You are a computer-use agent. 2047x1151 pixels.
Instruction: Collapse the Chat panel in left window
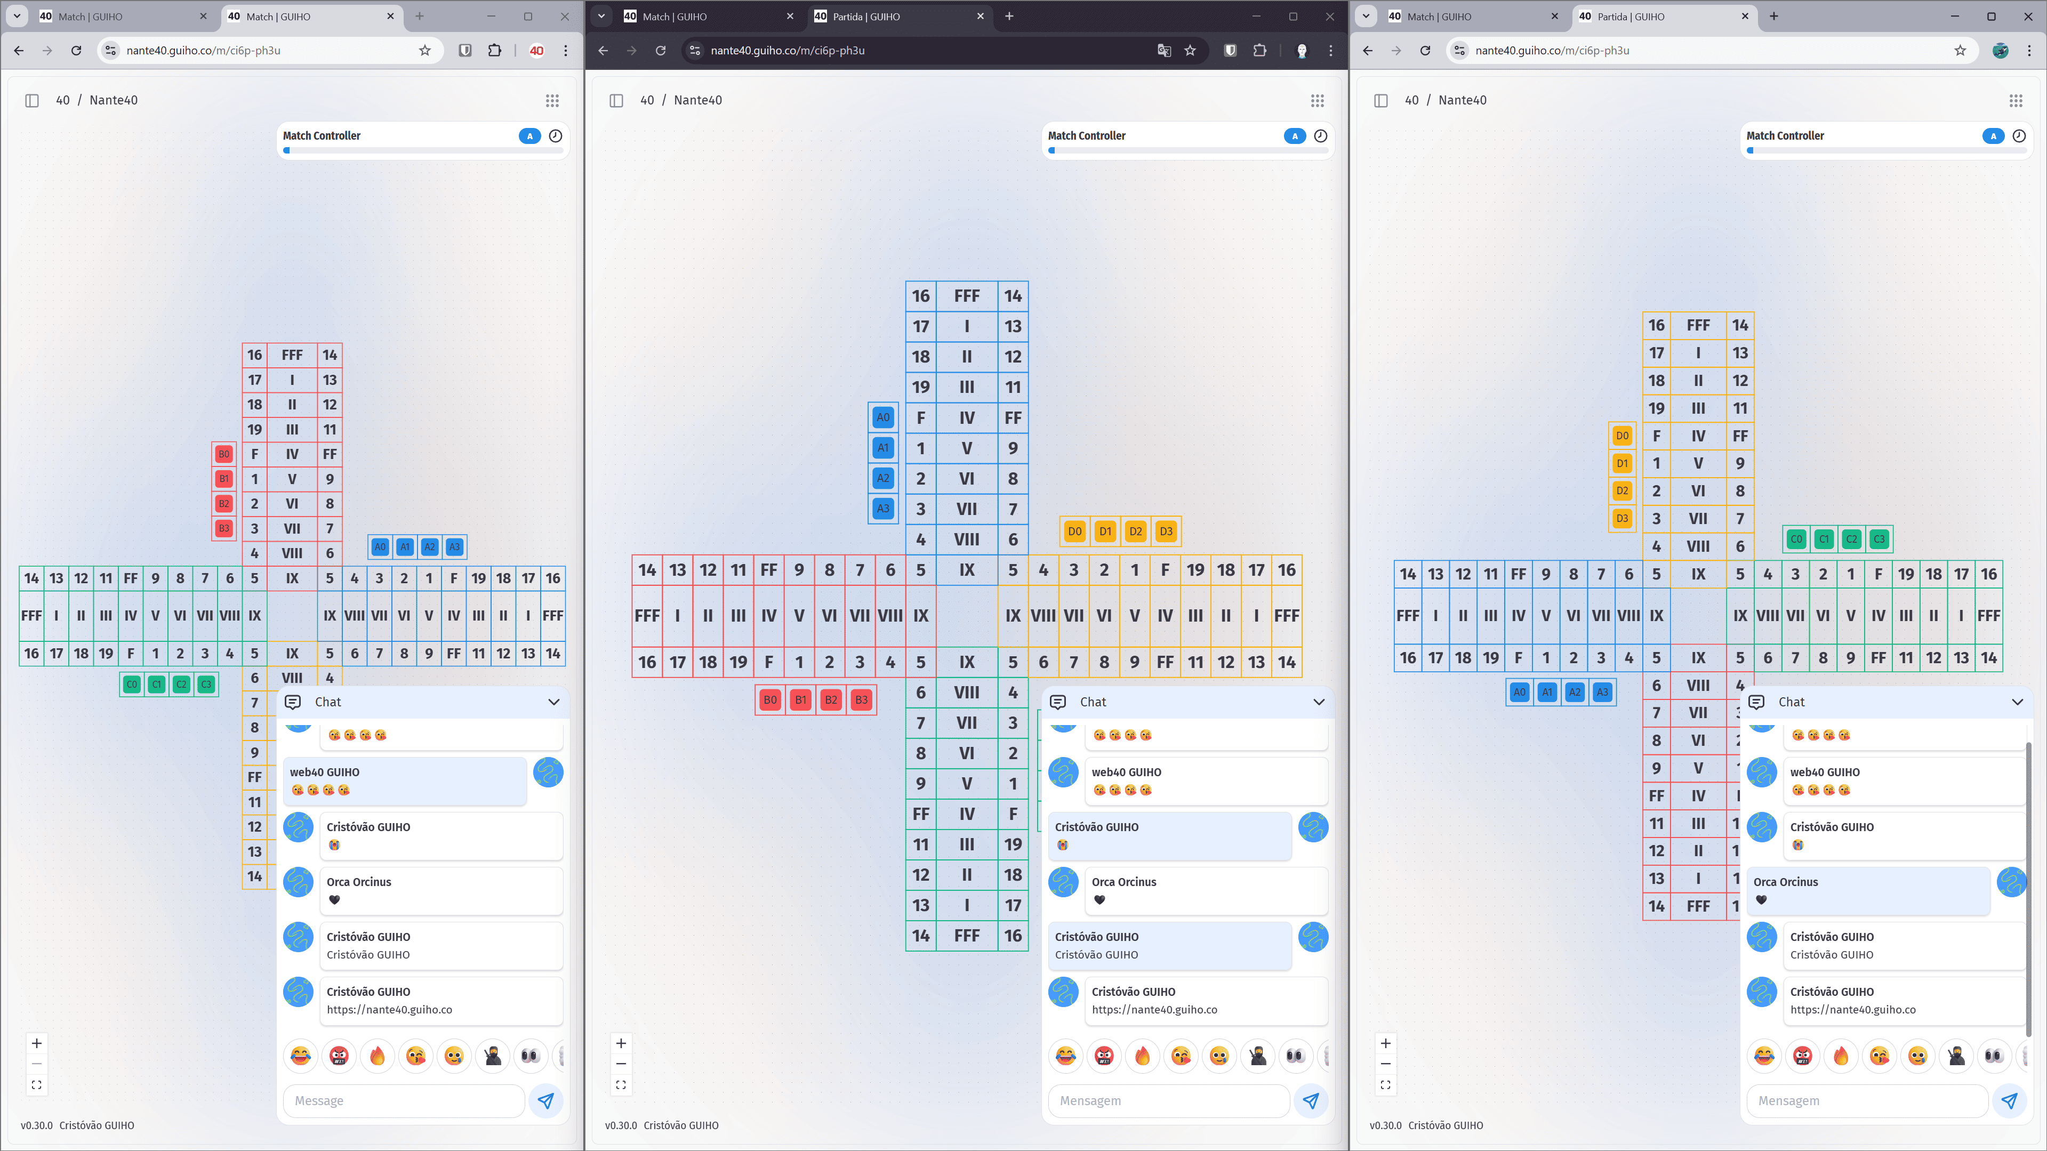[554, 702]
